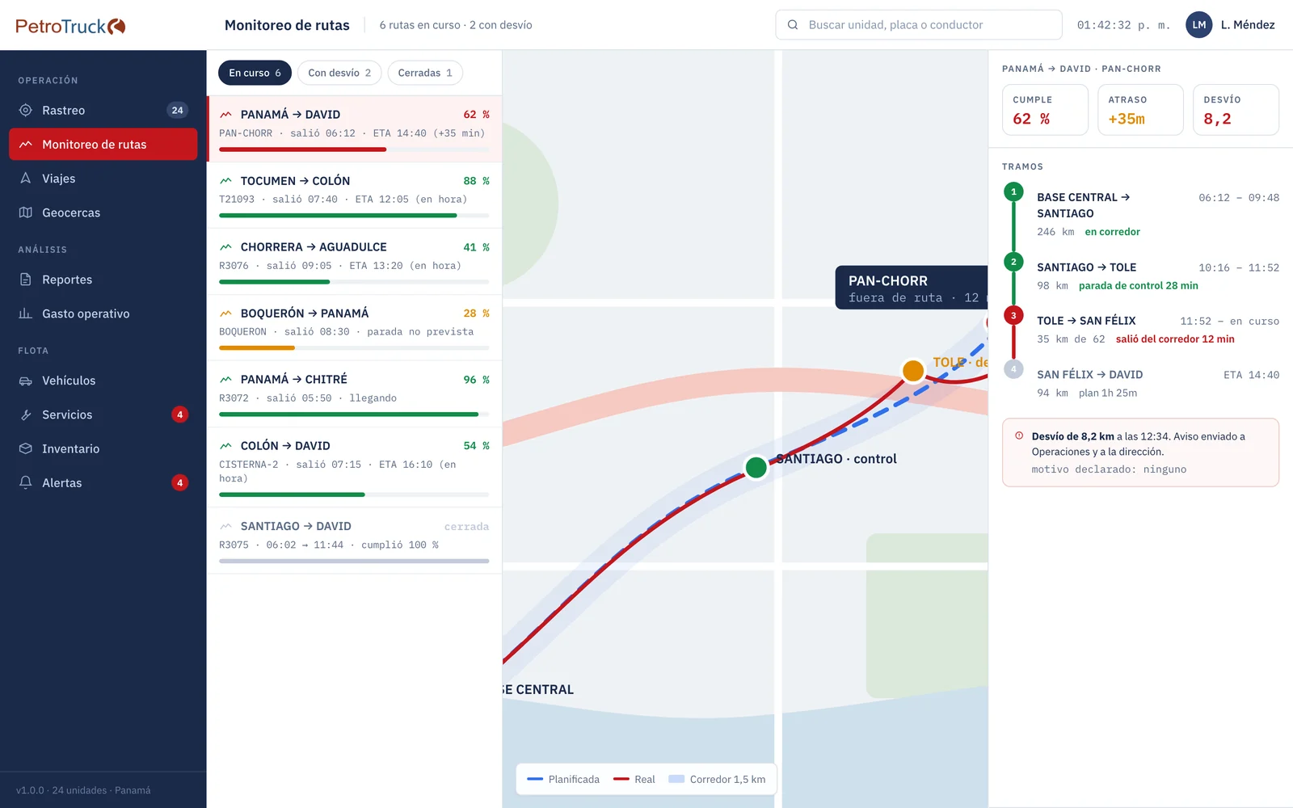Open the Viajes navigation icon

26,178
